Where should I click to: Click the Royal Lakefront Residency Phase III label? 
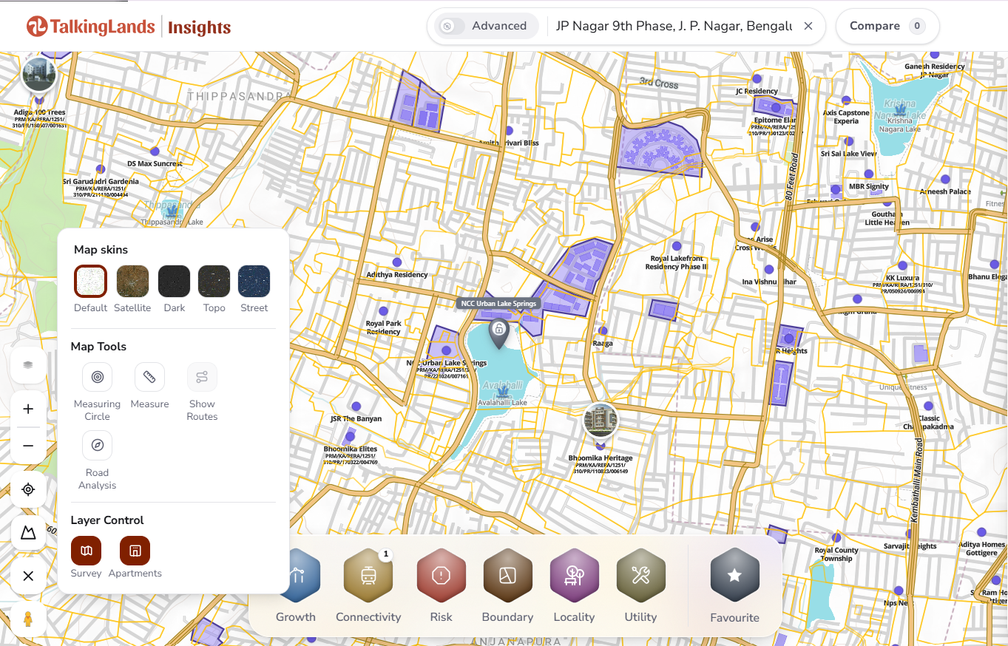pos(676,262)
